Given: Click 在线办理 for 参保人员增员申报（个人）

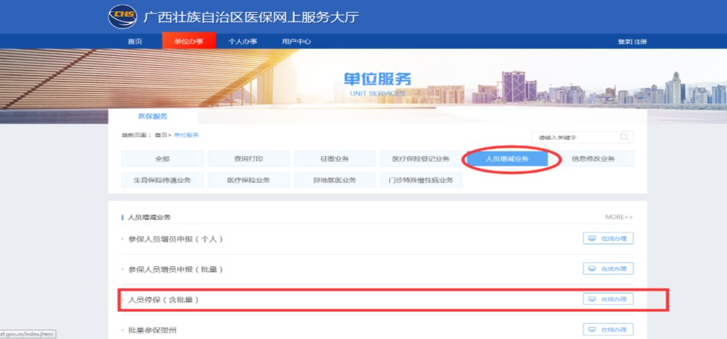Looking at the screenshot, I should pyautogui.click(x=608, y=239).
